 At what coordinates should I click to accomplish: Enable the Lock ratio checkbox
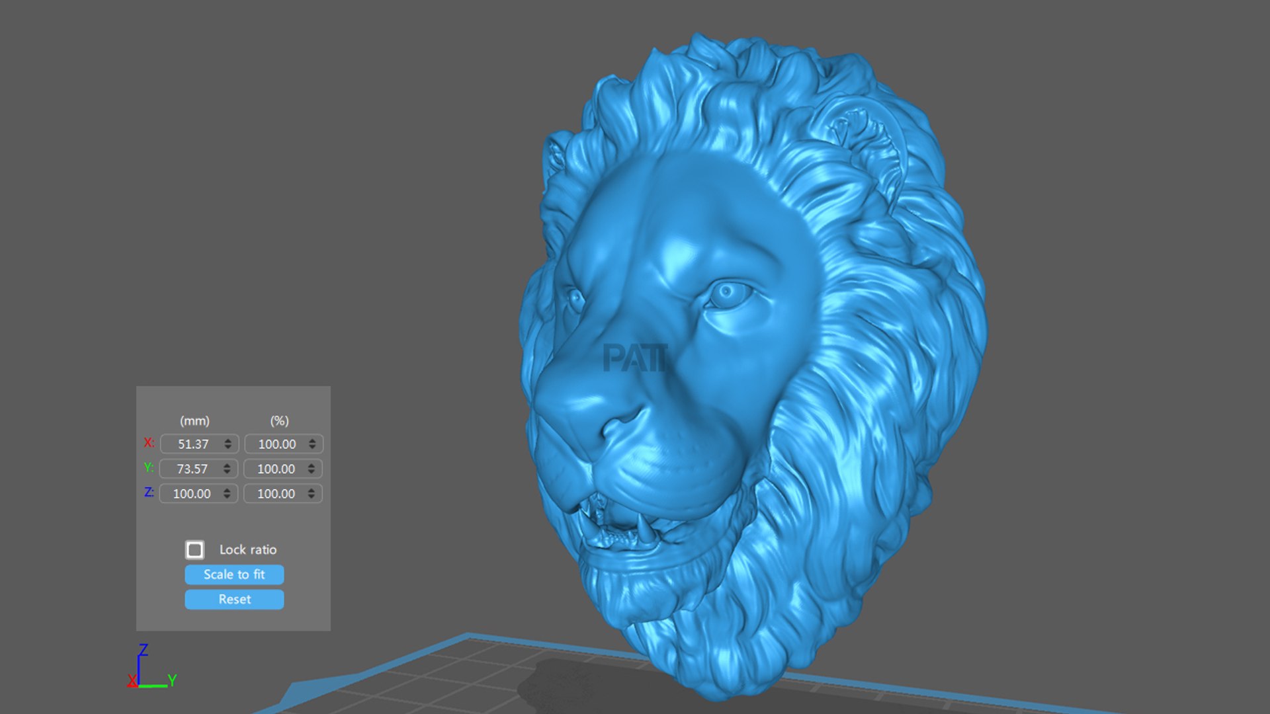point(194,549)
